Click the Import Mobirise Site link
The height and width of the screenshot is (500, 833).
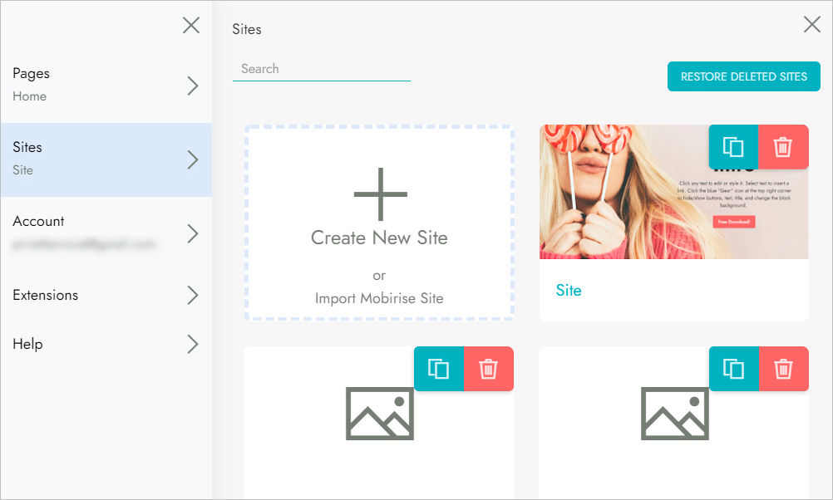379,298
